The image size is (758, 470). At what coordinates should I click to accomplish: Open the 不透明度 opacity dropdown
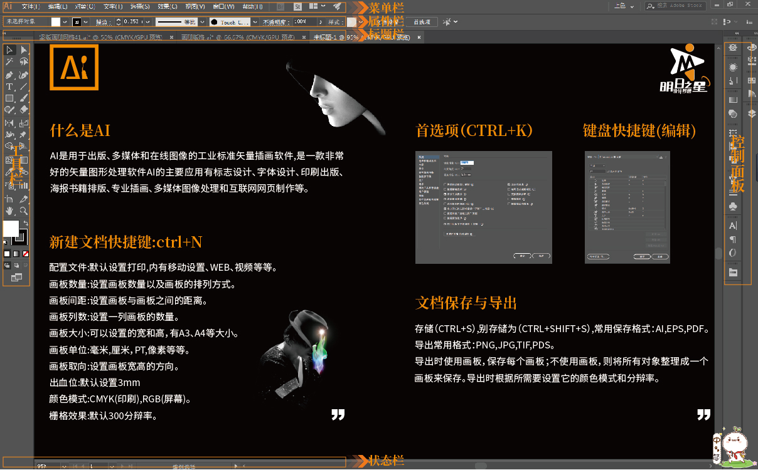[x=321, y=21]
